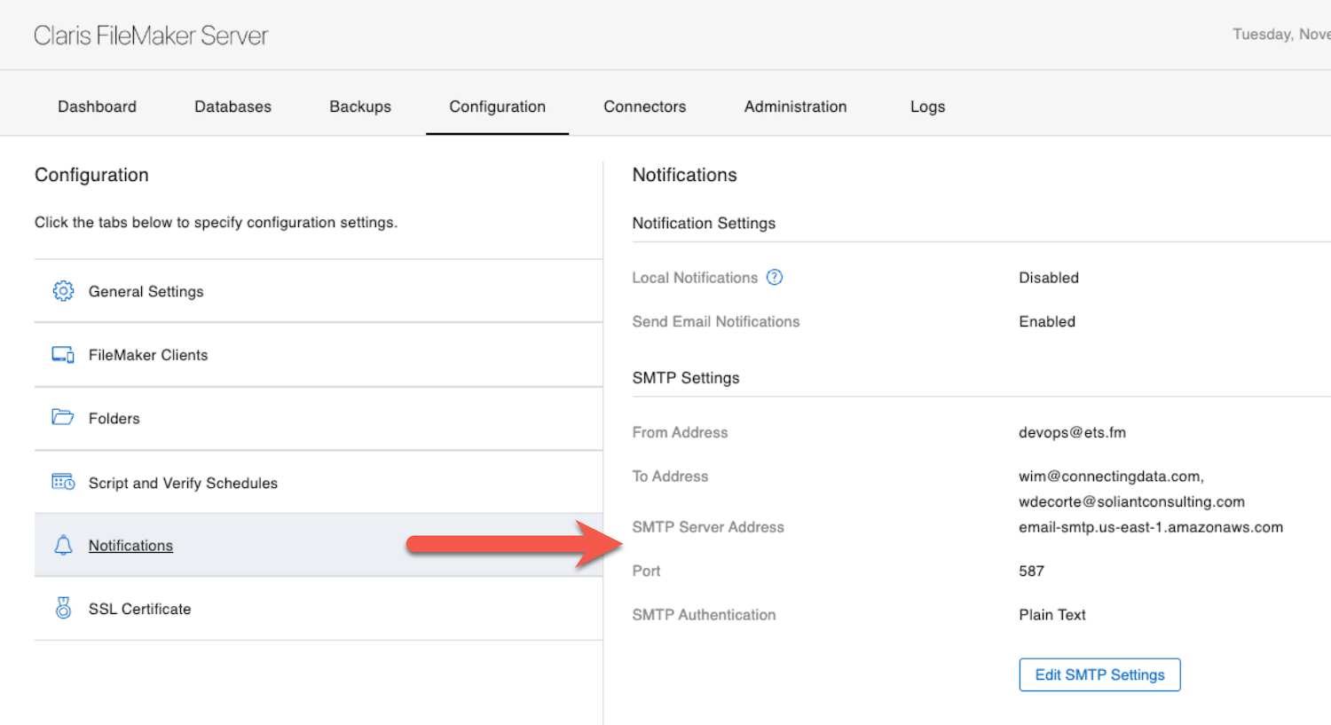
Task: Click the From Address value devops@ets.fm
Action: [1072, 432]
